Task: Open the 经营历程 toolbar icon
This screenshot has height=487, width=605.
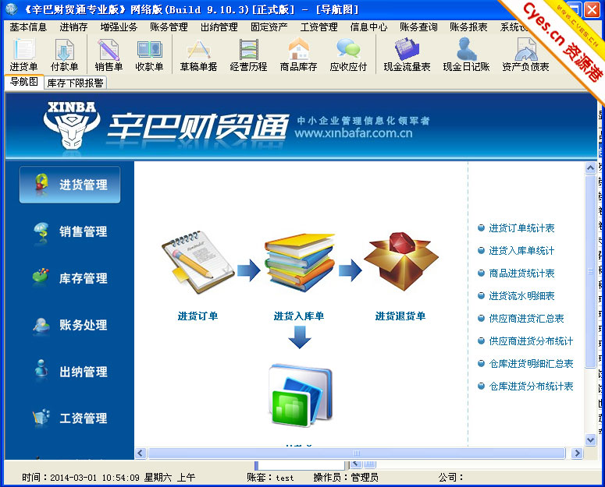Action: pyautogui.click(x=248, y=55)
